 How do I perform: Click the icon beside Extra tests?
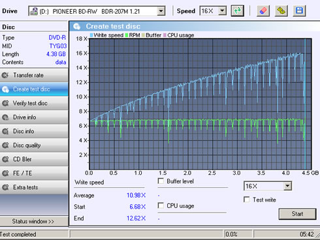(x=5, y=187)
